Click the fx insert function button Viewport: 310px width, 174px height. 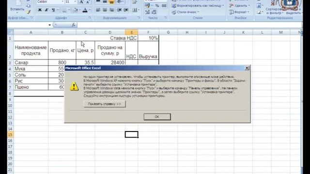(x=73, y=25)
